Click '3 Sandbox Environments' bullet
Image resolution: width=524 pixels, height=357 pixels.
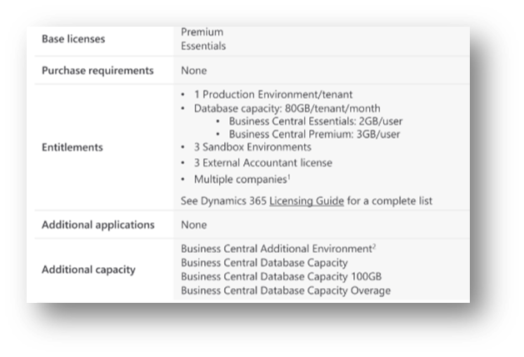coord(252,147)
